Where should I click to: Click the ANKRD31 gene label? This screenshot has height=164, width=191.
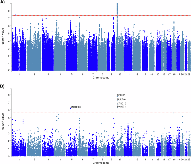coord(76,107)
